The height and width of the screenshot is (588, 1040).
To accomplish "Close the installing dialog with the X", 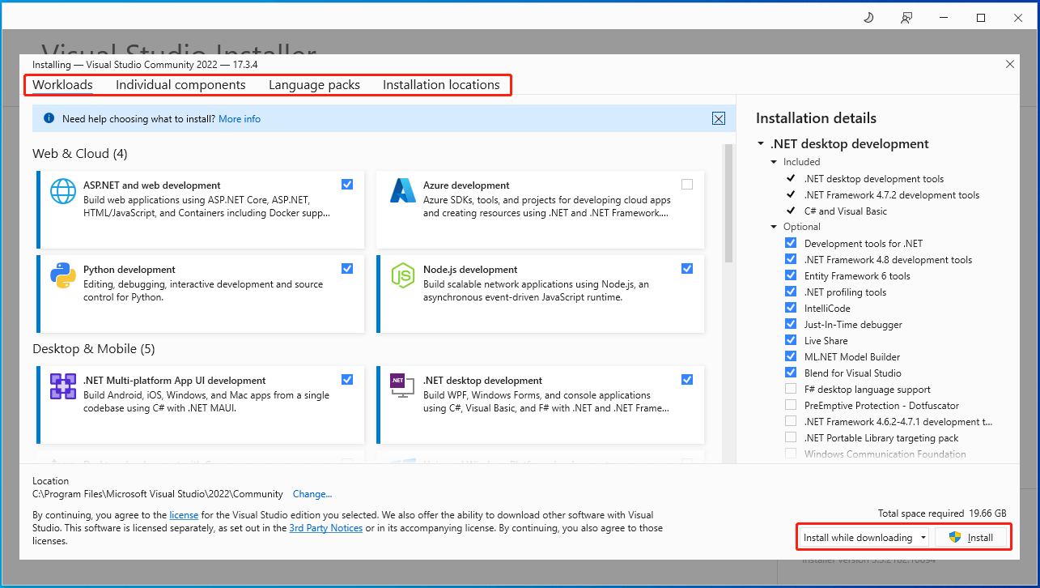I will point(1009,64).
